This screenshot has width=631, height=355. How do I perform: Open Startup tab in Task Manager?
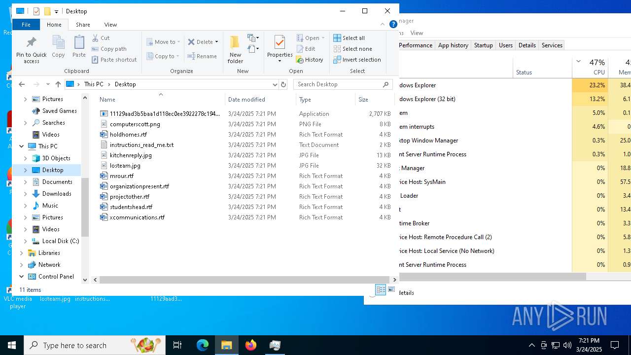[x=483, y=45]
